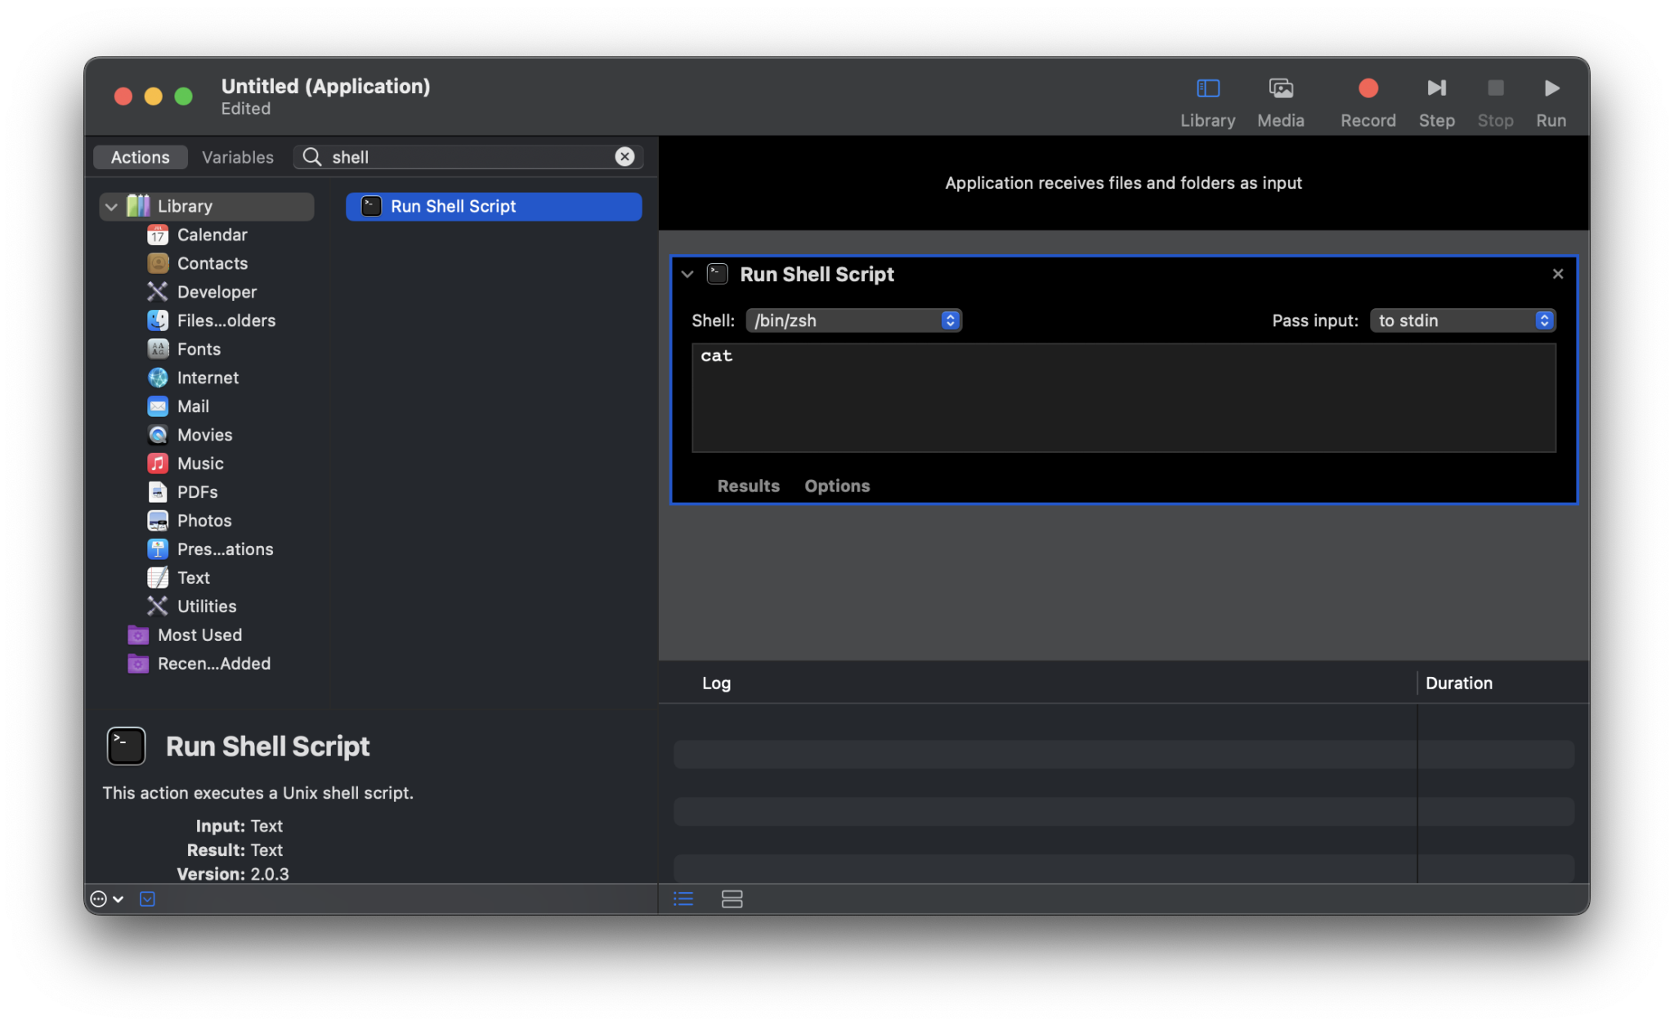Image resolution: width=1674 pixels, height=1026 pixels.
Task: Select the Music library category
Action: pos(200,464)
